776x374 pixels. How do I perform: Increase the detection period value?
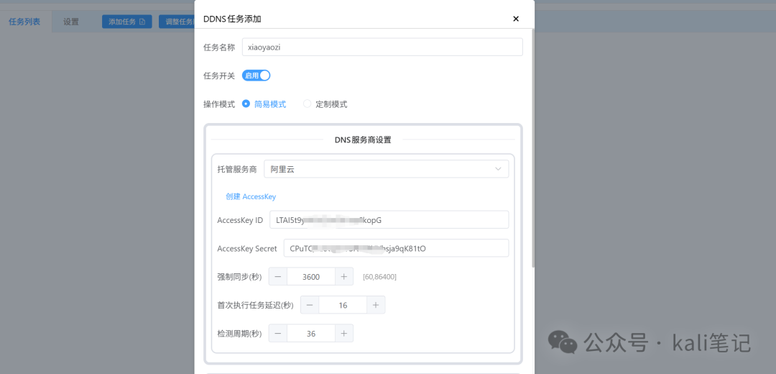pos(344,334)
